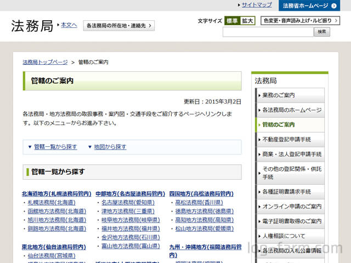Image resolution: width=351 pixels, height=263 pixels.
Task: Open 各法務局の所在地・連絡先 button
Action: tap(119, 26)
